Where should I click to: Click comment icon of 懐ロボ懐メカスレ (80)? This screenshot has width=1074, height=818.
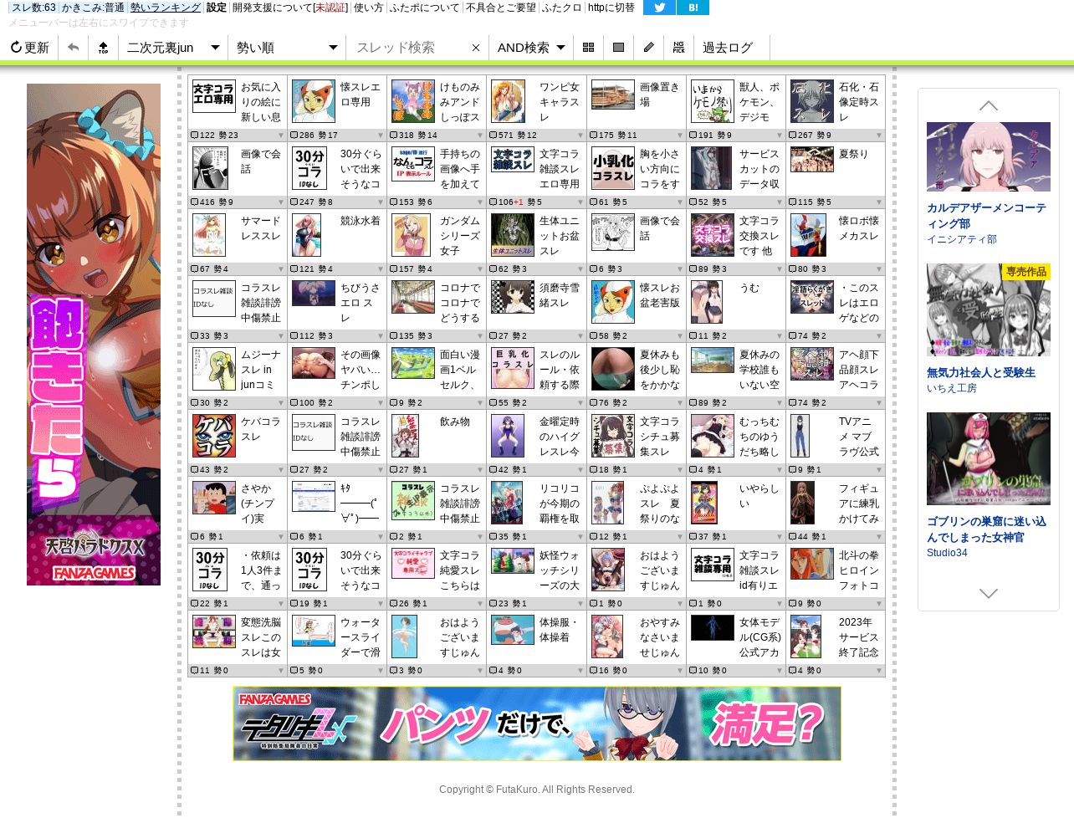point(792,269)
